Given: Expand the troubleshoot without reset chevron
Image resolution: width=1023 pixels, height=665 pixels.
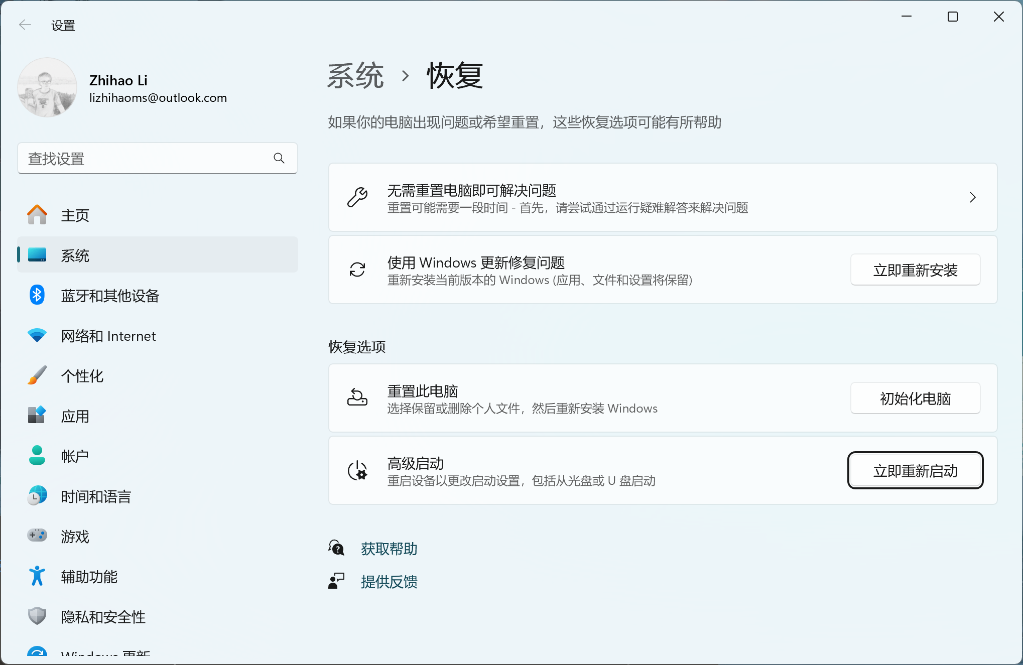Looking at the screenshot, I should click(972, 197).
